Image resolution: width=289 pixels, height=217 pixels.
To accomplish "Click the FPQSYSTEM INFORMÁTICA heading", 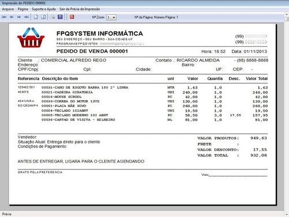I will point(99,34).
